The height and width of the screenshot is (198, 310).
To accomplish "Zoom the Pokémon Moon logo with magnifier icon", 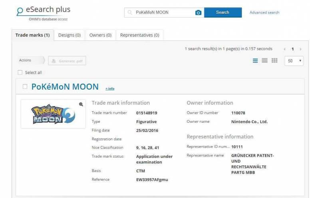I will [81, 104].
